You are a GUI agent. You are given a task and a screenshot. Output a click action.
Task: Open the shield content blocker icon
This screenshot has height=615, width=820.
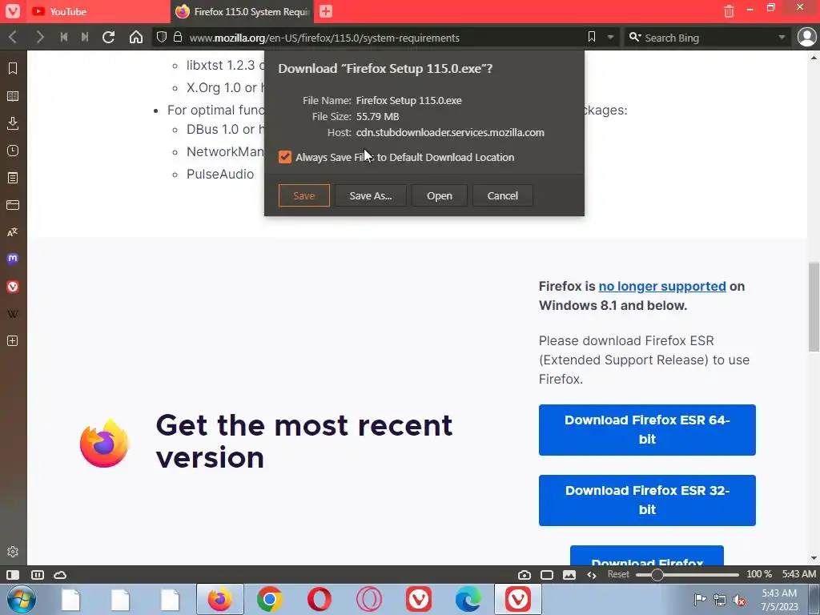[162, 37]
